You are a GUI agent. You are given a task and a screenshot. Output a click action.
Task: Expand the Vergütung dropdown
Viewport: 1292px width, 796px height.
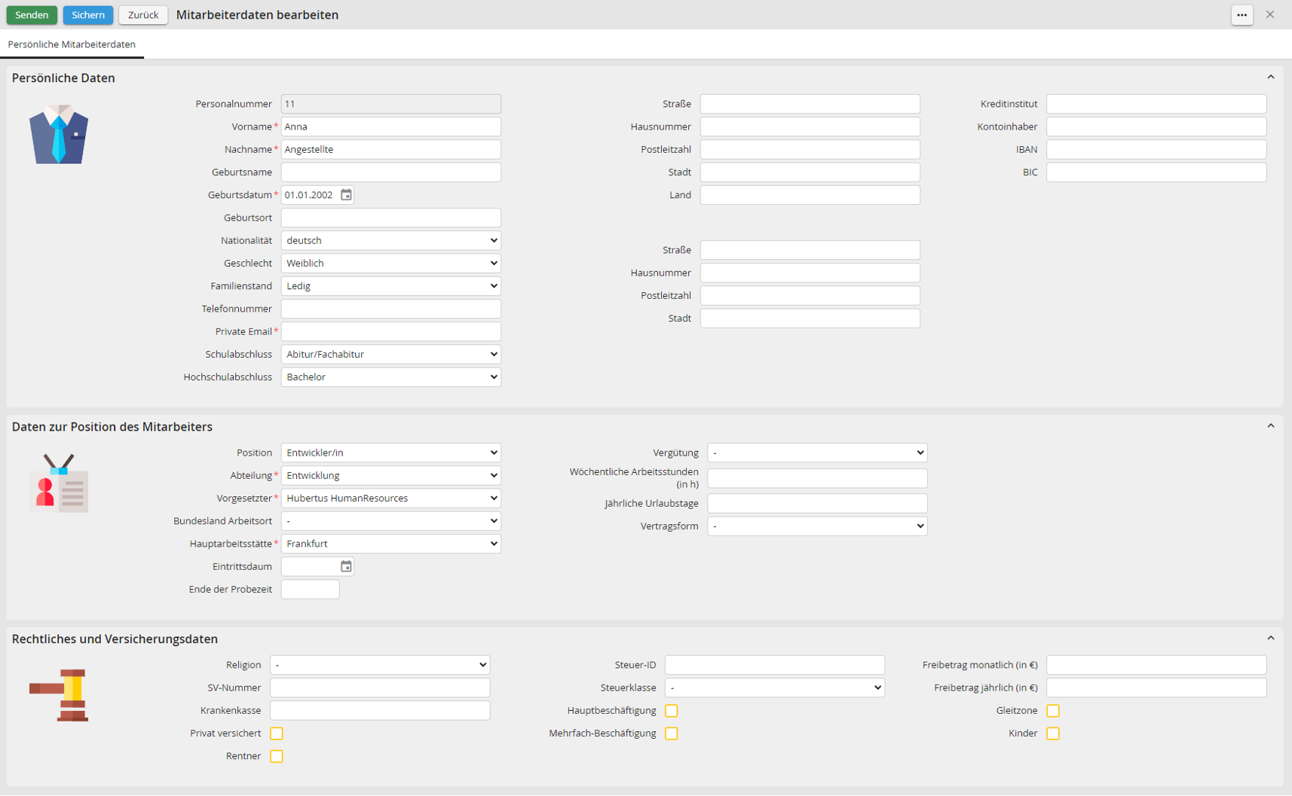click(x=817, y=453)
